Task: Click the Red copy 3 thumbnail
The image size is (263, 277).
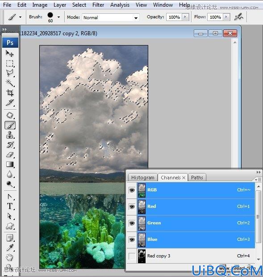Action: [x=142, y=256]
